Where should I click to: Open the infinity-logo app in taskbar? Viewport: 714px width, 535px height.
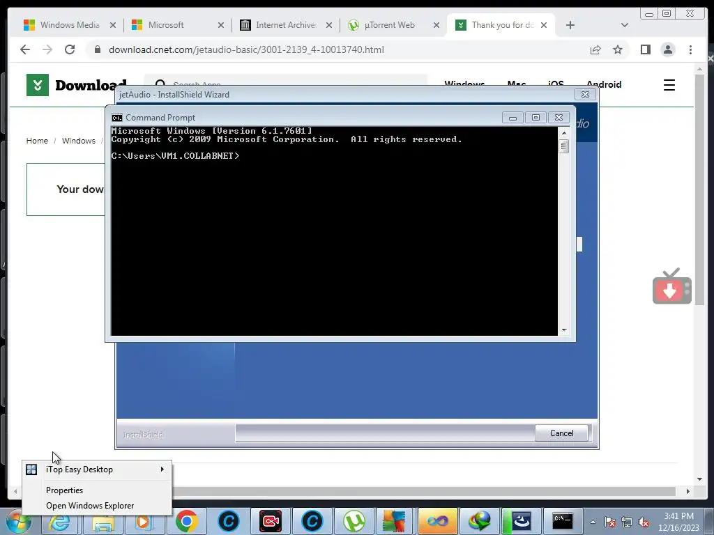(x=438, y=521)
